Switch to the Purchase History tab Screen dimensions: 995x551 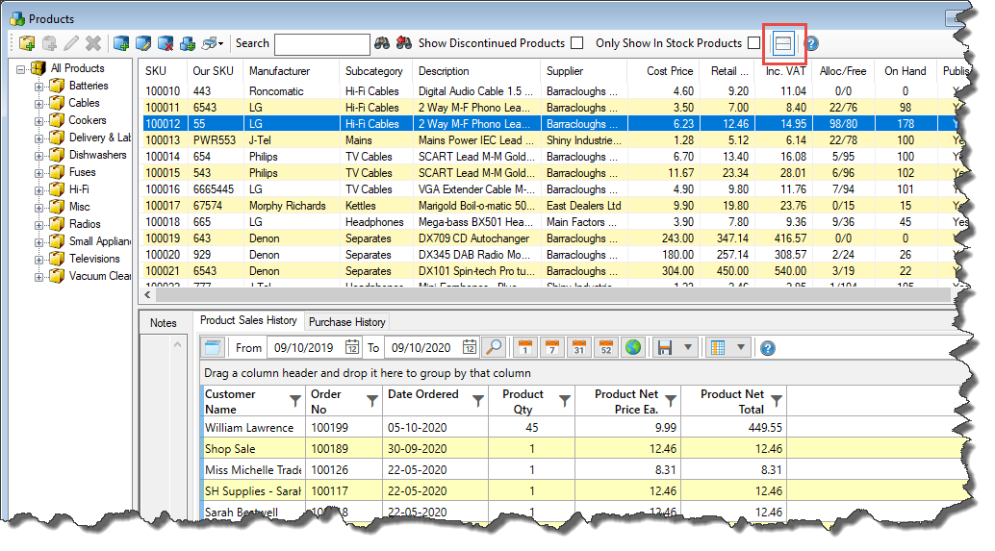tap(346, 322)
